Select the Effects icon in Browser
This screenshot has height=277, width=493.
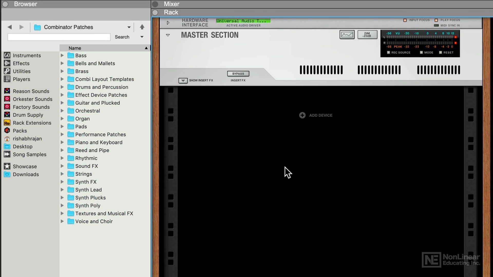point(7,63)
